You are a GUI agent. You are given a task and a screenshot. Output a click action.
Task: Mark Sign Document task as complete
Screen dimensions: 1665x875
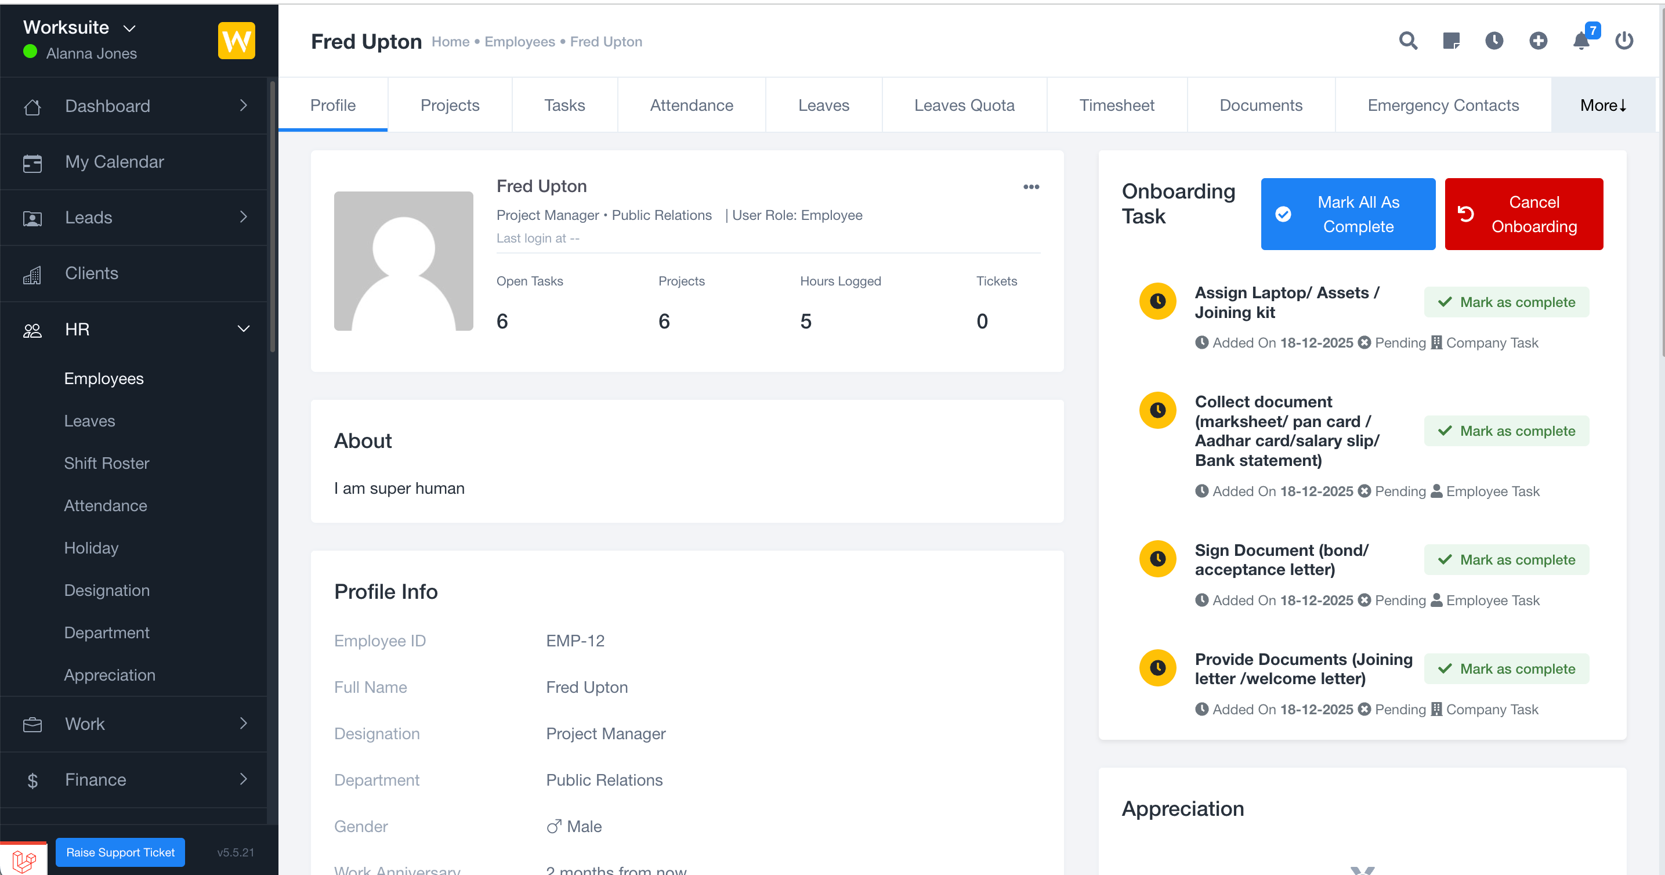click(x=1506, y=559)
